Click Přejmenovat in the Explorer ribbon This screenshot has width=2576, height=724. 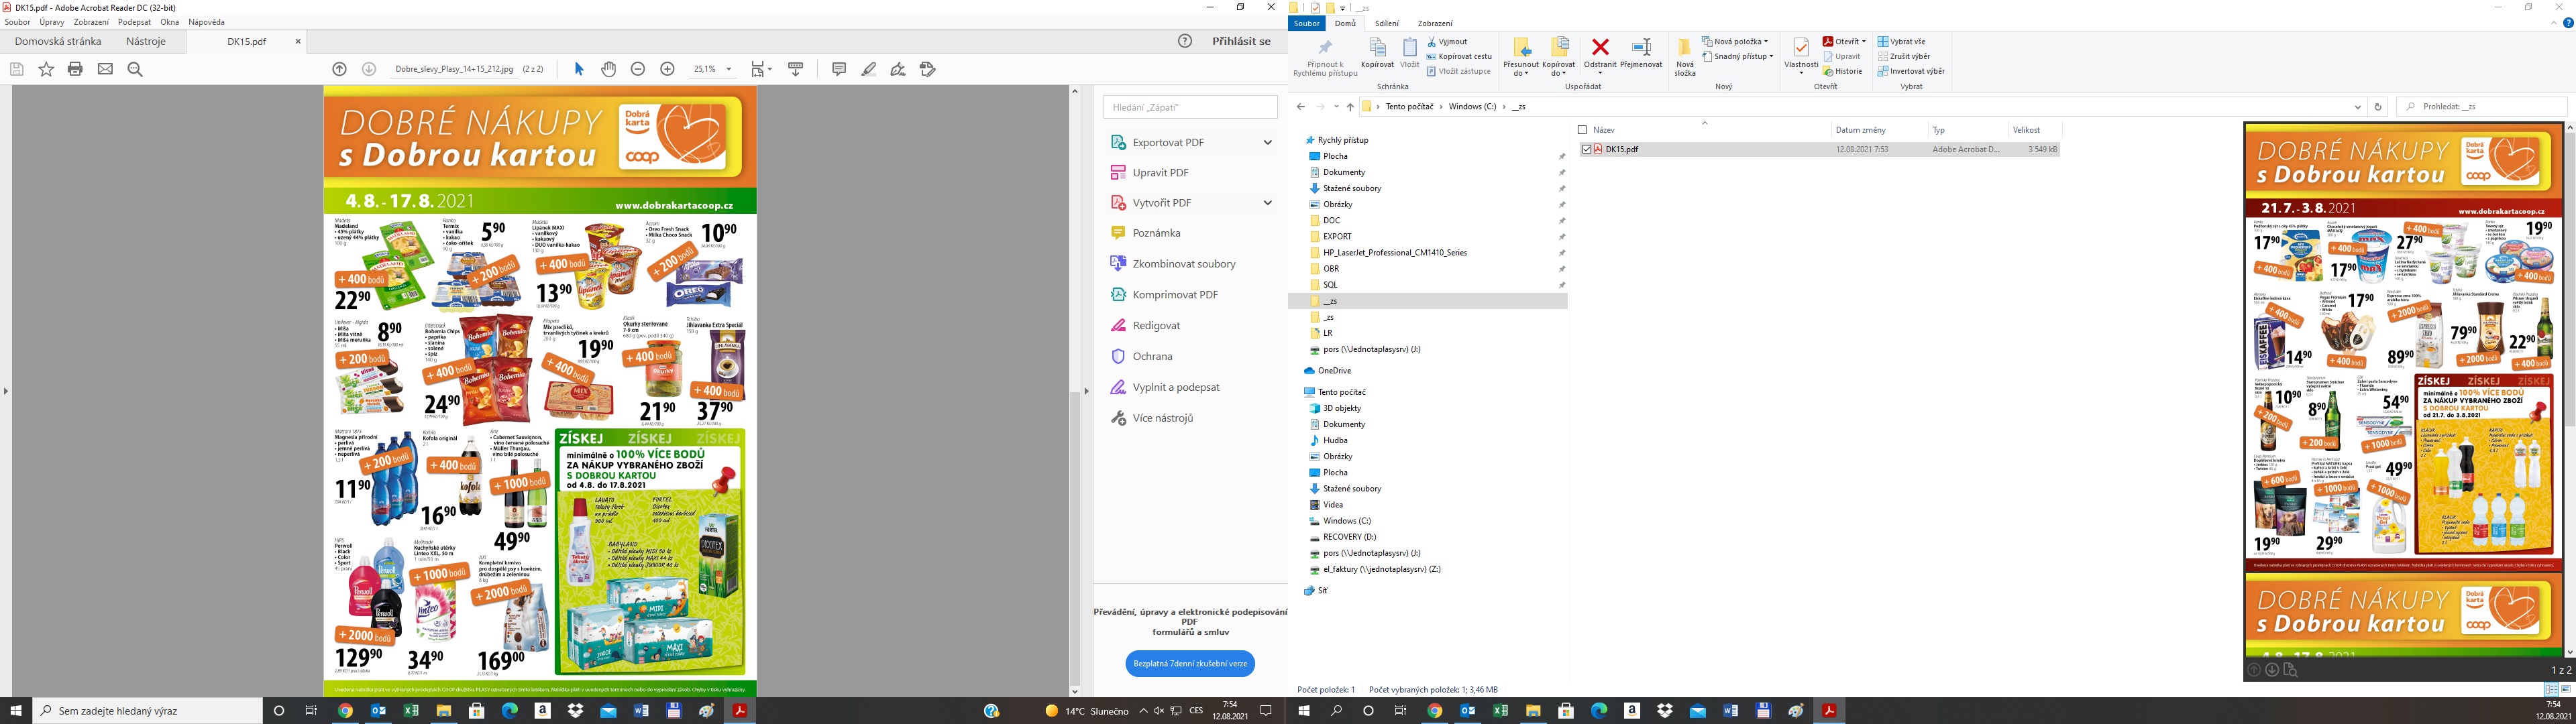coord(1641,53)
